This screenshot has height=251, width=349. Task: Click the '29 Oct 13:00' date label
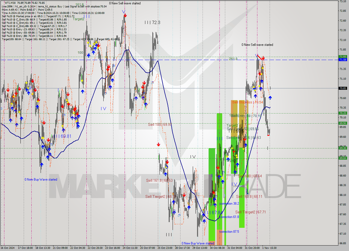coord(200,248)
